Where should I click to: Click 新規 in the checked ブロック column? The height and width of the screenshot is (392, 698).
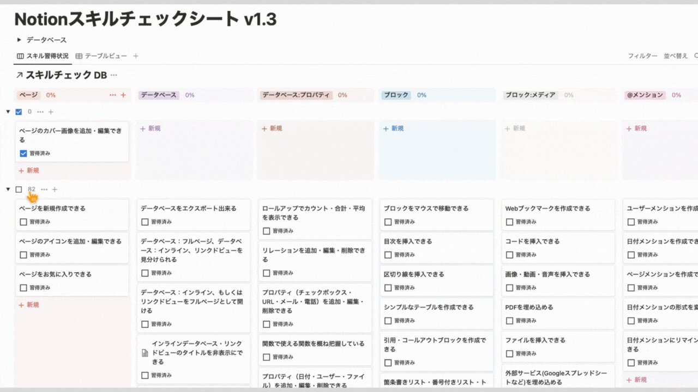coord(394,128)
